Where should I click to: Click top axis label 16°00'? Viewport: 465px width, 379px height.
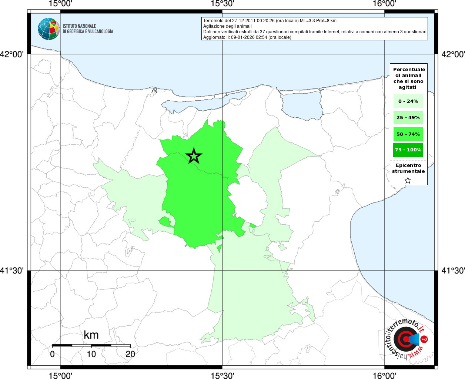(x=384, y=4)
